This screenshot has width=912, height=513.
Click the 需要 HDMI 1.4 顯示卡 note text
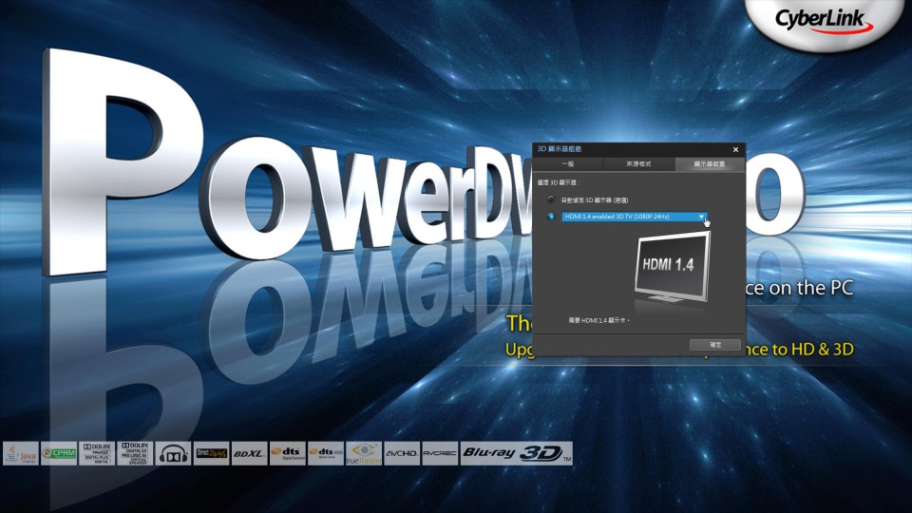598,320
